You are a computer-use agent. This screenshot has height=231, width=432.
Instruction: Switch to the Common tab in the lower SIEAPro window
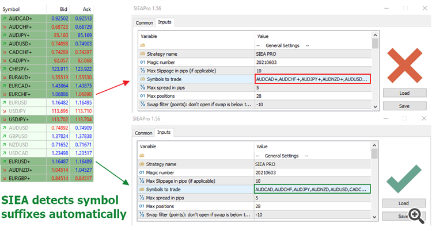(143, 133)
